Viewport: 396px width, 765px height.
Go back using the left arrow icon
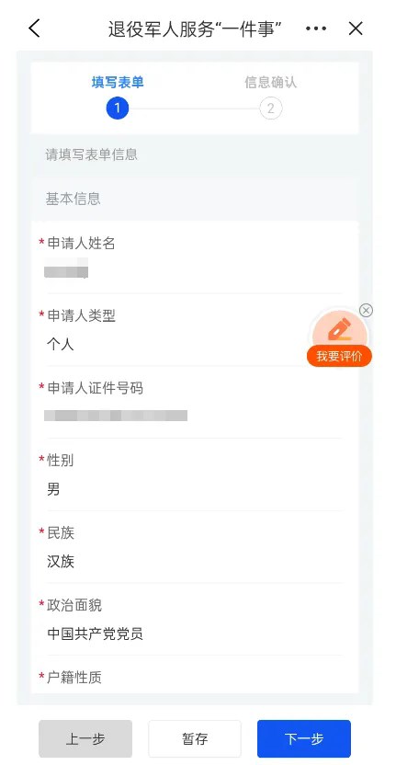click(x=34, y=29)
